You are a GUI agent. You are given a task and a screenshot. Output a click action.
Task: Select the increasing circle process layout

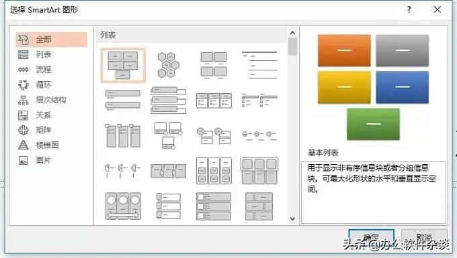coord(259,135)
